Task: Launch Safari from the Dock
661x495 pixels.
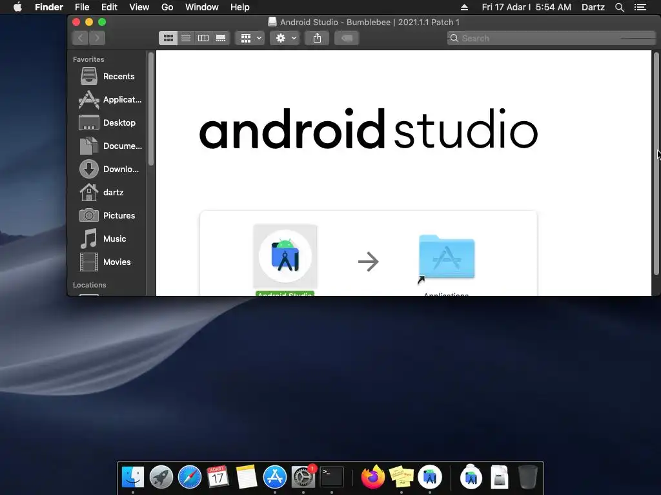Action: 190,477
